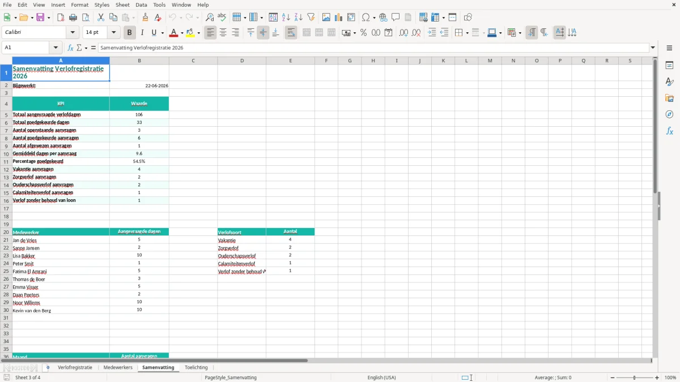Open the font color dropdown arrow
Image resolution: width=680 pixels, height=382 pixels.
pyautogui.click(x=182, y=33)
